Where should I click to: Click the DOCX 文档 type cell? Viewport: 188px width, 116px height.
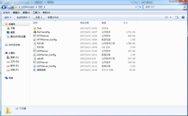(107, 70)
